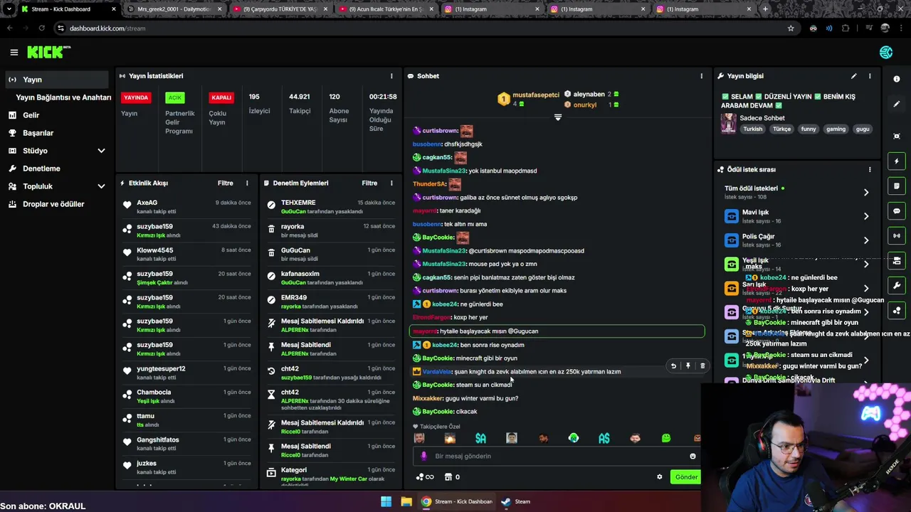Click the channel points infinity icon
The image size is (911, 512).
[x=425, y=477]
